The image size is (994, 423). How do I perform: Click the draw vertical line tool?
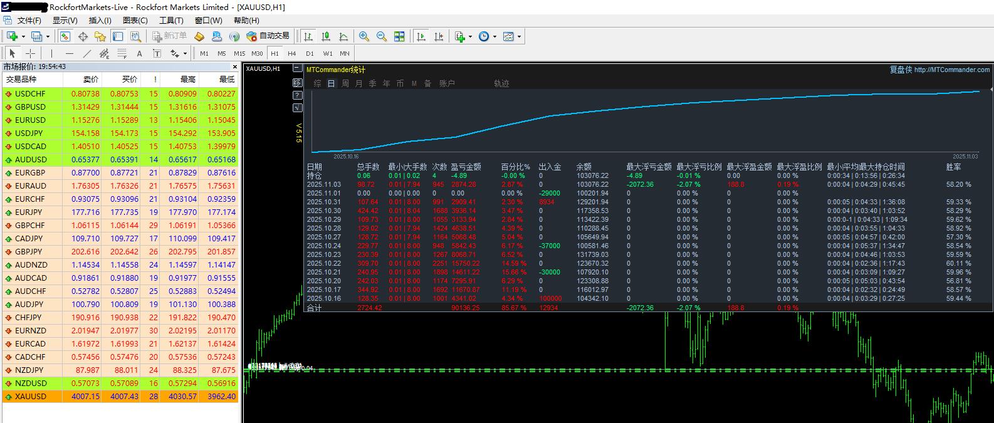51,53
